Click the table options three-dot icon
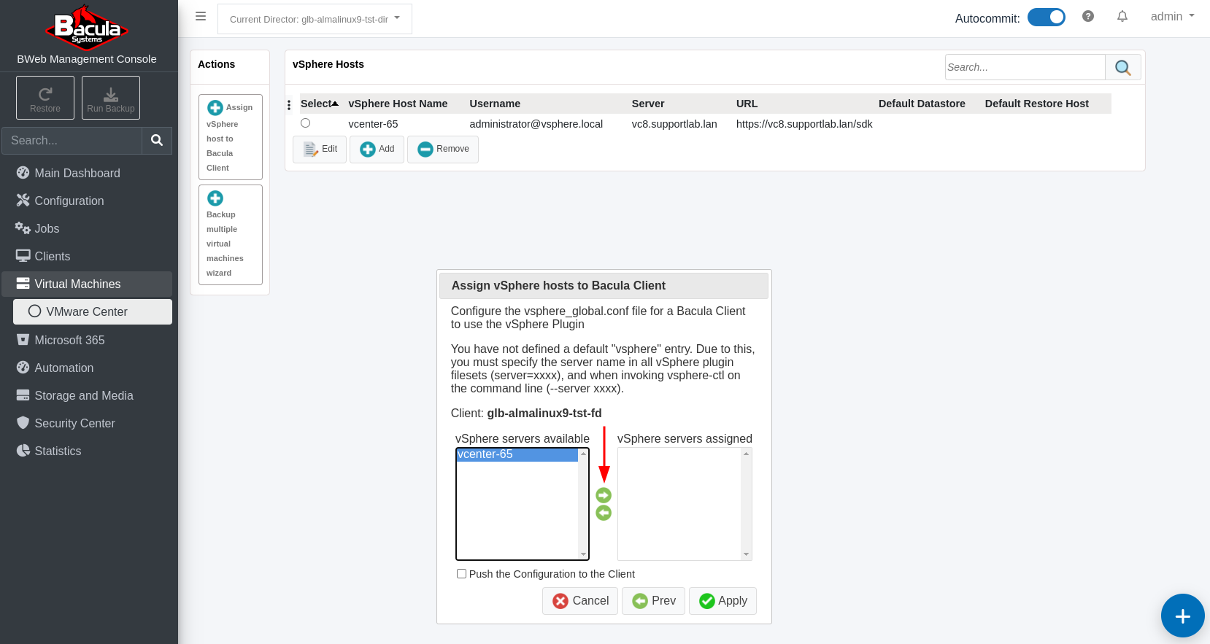Screen dimensions: 1210x644 click(289, 105)
